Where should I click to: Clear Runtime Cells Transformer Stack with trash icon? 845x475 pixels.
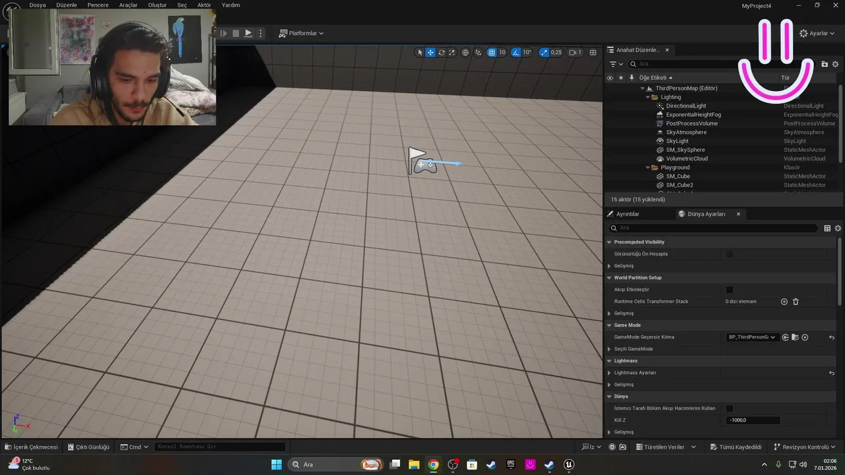[795, 301]
